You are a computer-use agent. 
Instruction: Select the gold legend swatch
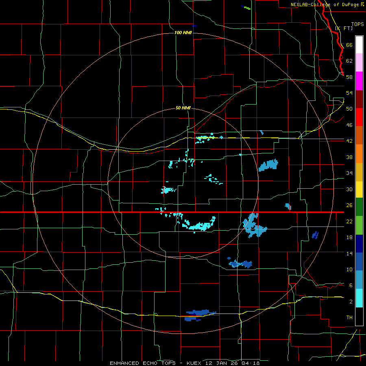pos(359,172)
